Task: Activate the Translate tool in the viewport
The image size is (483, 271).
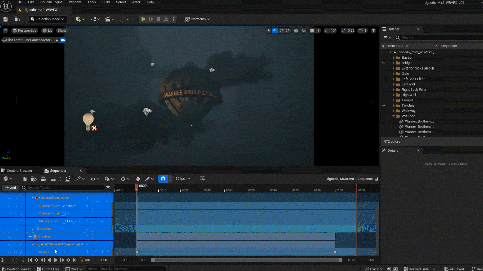Action: (x=275, y=31)
